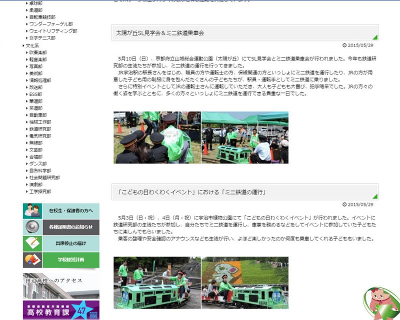
Task: Open the 田辺高校へのアクセス banner
Action: [x=61, y=285]
